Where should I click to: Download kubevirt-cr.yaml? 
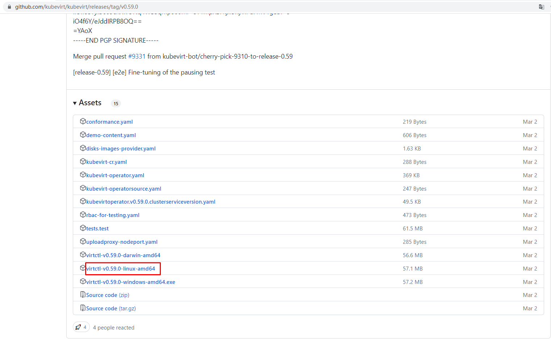coord(107,162)
